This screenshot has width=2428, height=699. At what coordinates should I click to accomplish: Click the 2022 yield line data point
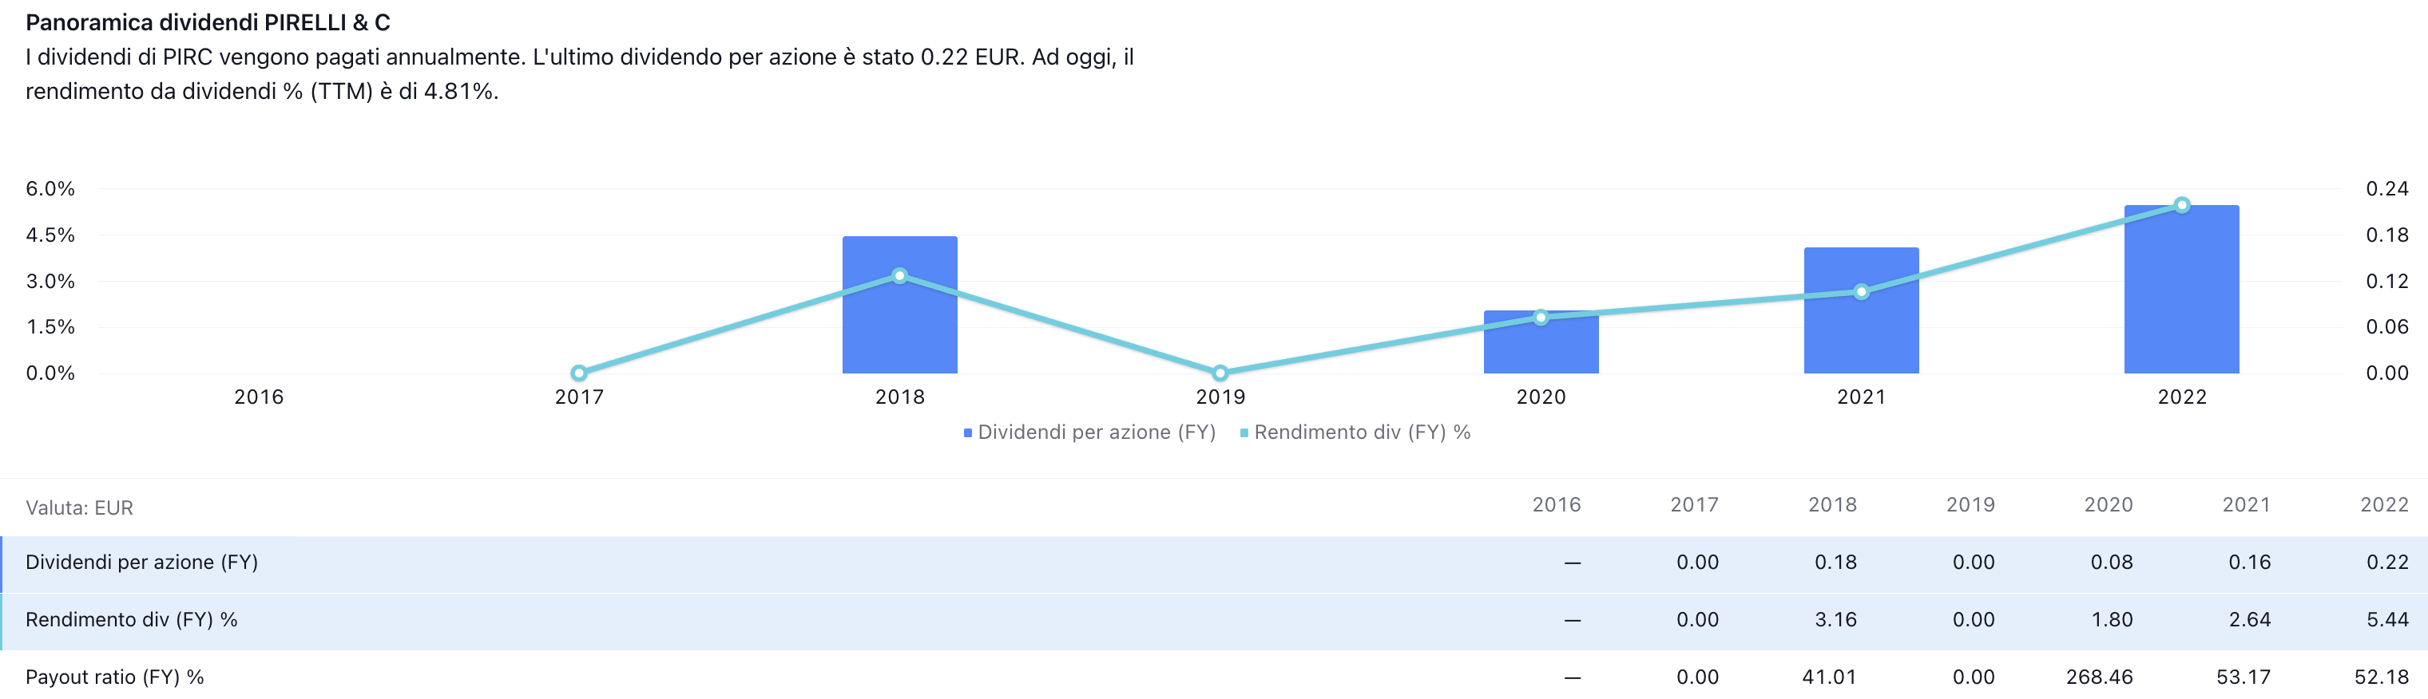(2182, 205)
